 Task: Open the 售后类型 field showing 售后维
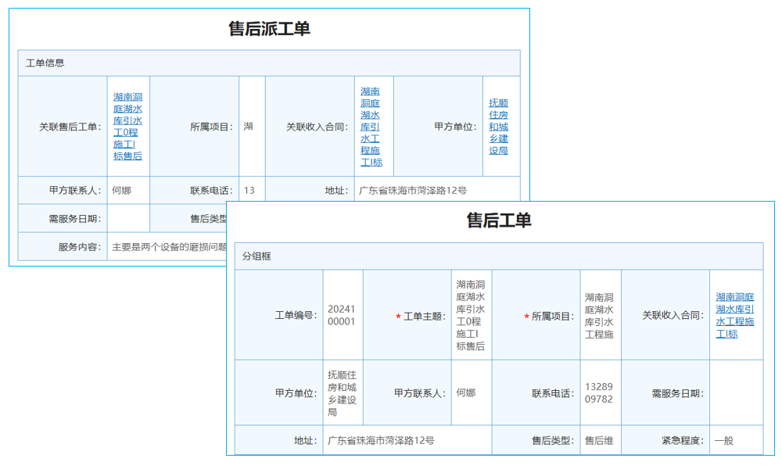601,439
